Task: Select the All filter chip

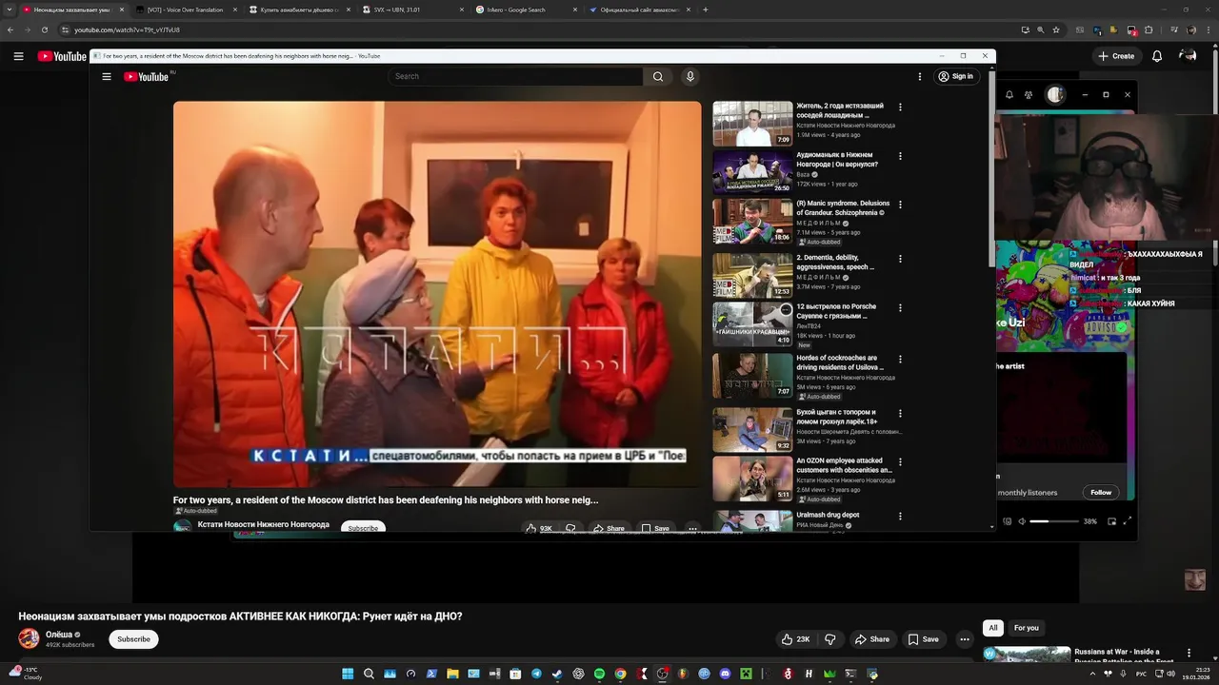Action: tap(993, 628)
